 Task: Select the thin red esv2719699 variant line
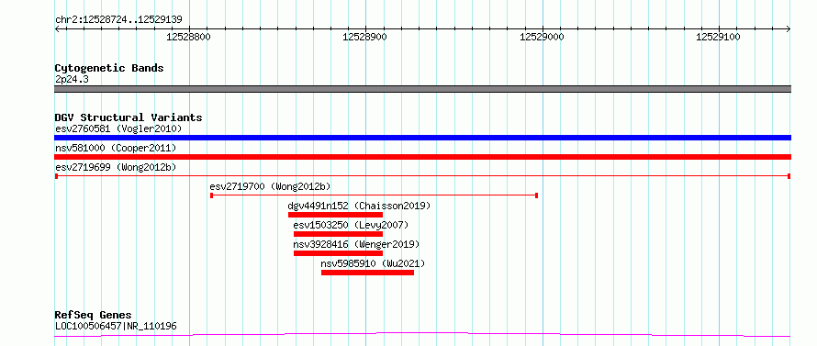click(x=422, y=176)
